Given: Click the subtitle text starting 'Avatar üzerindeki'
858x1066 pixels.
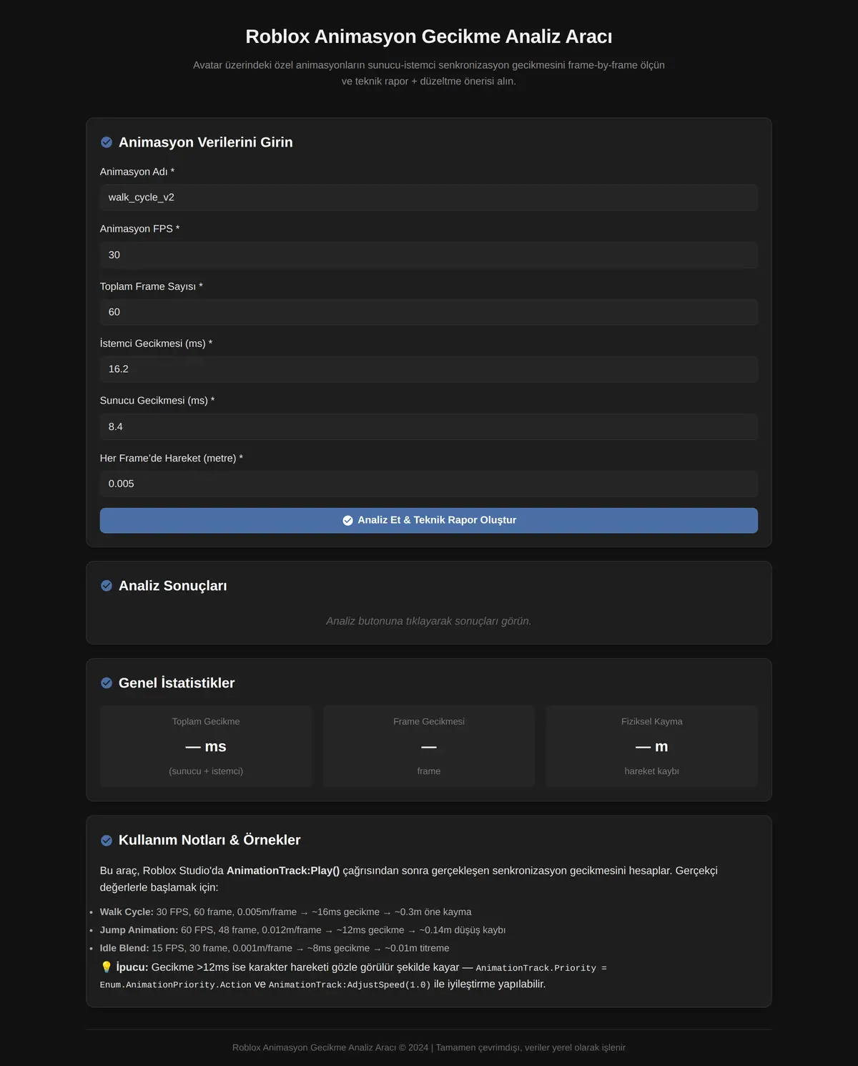Looking at the screenshot, I should click(429, 73).
